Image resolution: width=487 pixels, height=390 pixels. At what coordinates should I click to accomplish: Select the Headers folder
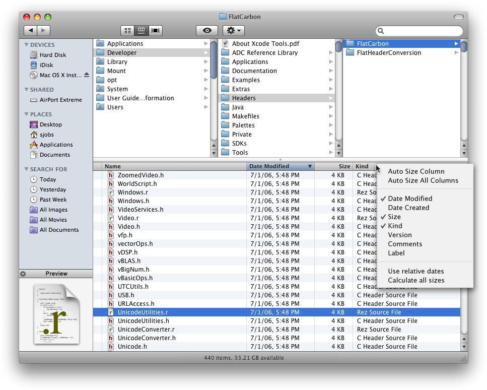click(x=276, y=98)
